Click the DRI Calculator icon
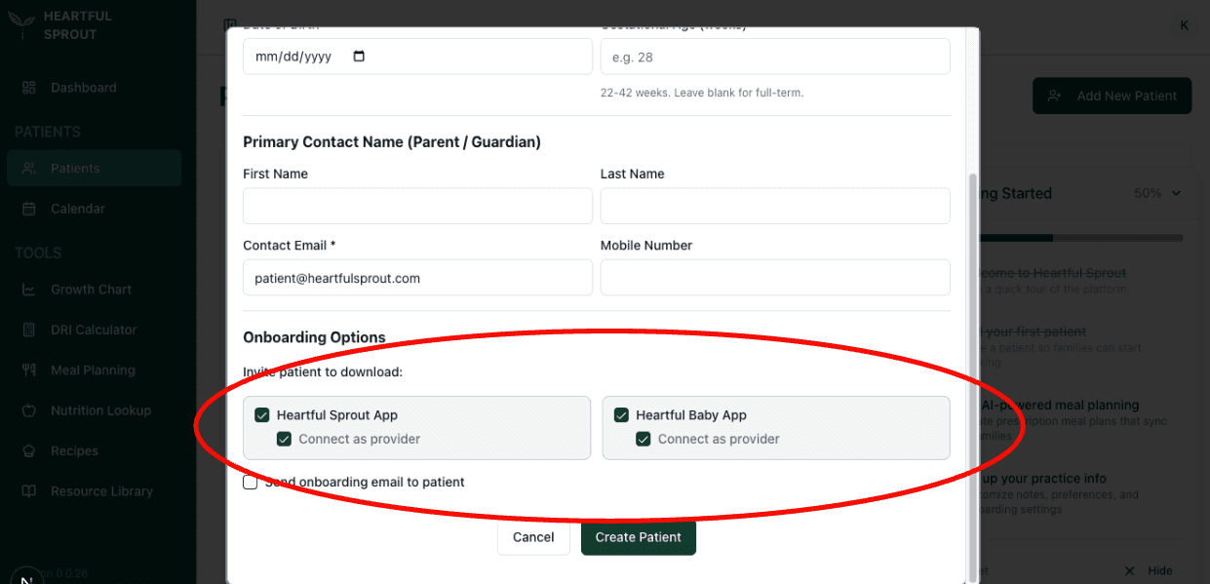 tap(29, 330)
